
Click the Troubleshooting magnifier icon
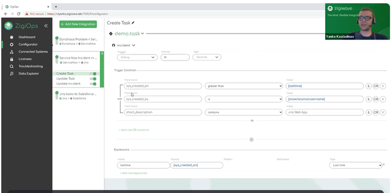point(11,66)
